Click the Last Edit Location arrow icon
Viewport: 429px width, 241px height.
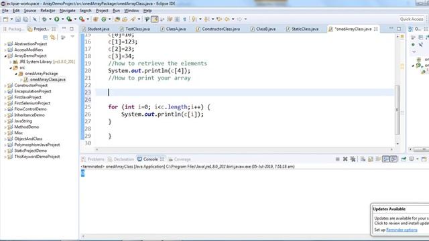[219, 19]
